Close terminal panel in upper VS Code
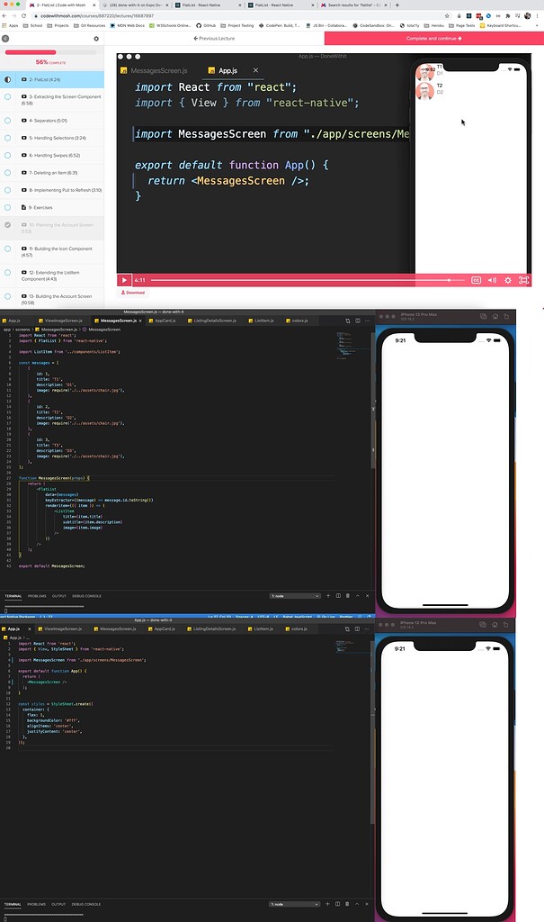Screen dimensions: 544x922 368,596
